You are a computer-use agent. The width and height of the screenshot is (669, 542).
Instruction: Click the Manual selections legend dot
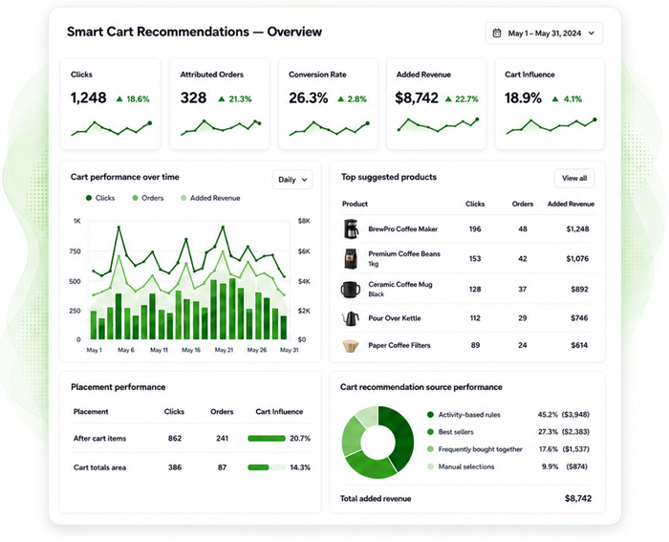[x=430, y=466]
